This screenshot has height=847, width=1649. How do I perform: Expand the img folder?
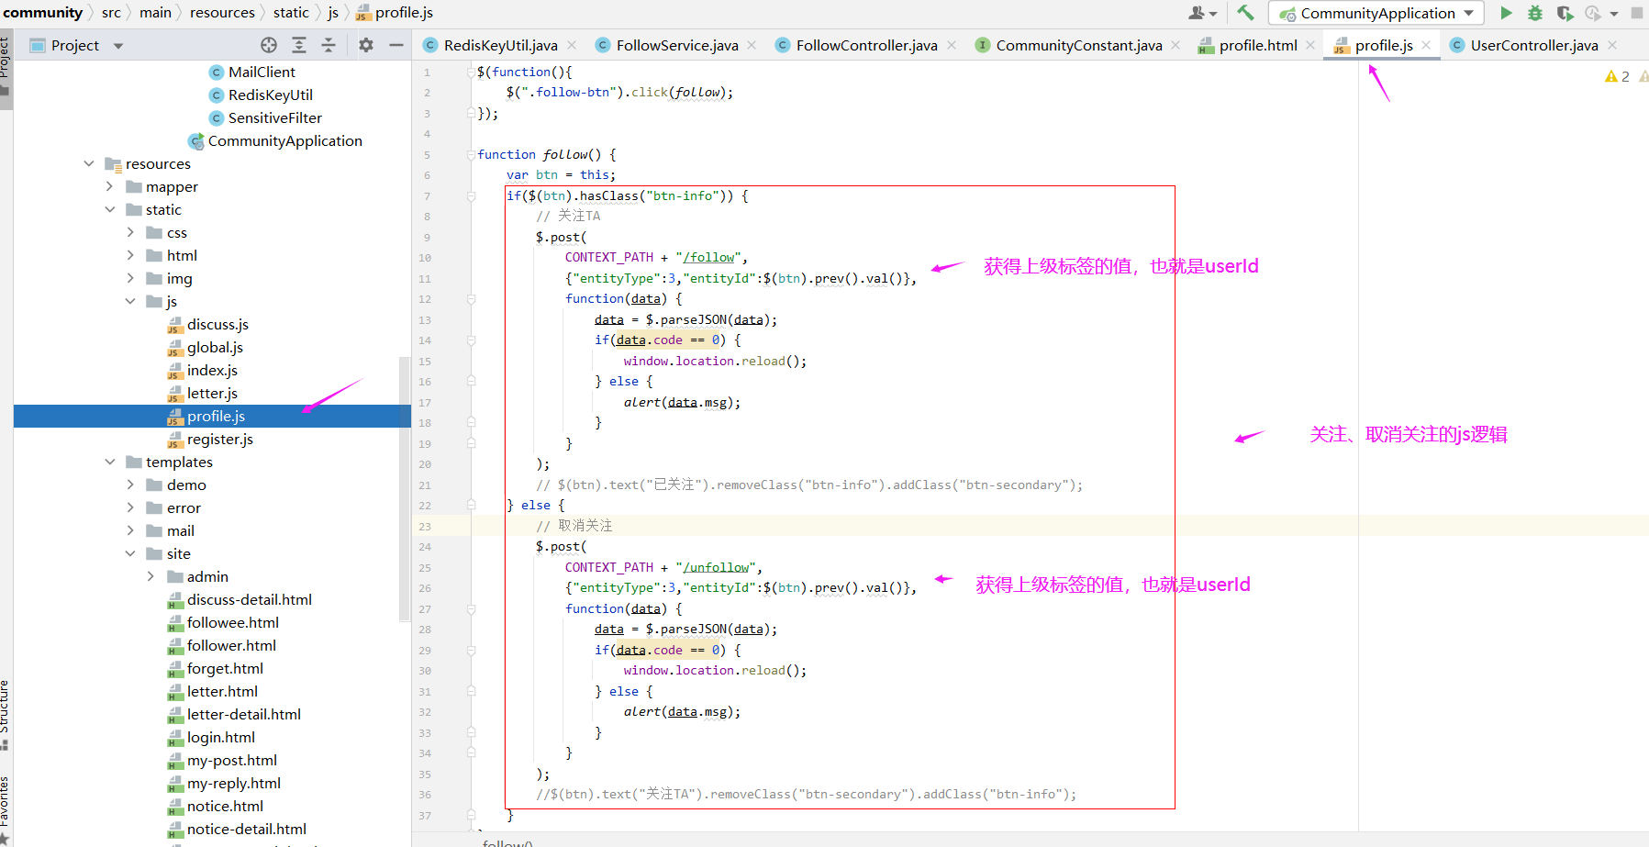point(130,278)
